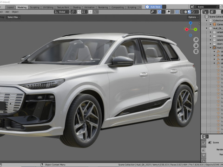Open the Render properties tab icon
This screenshot has width=223, height=167.
pyautogui.click(x=203, y=150)
